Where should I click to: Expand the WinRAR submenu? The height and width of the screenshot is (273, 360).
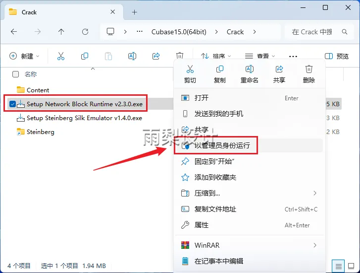(x=315, y=245)
